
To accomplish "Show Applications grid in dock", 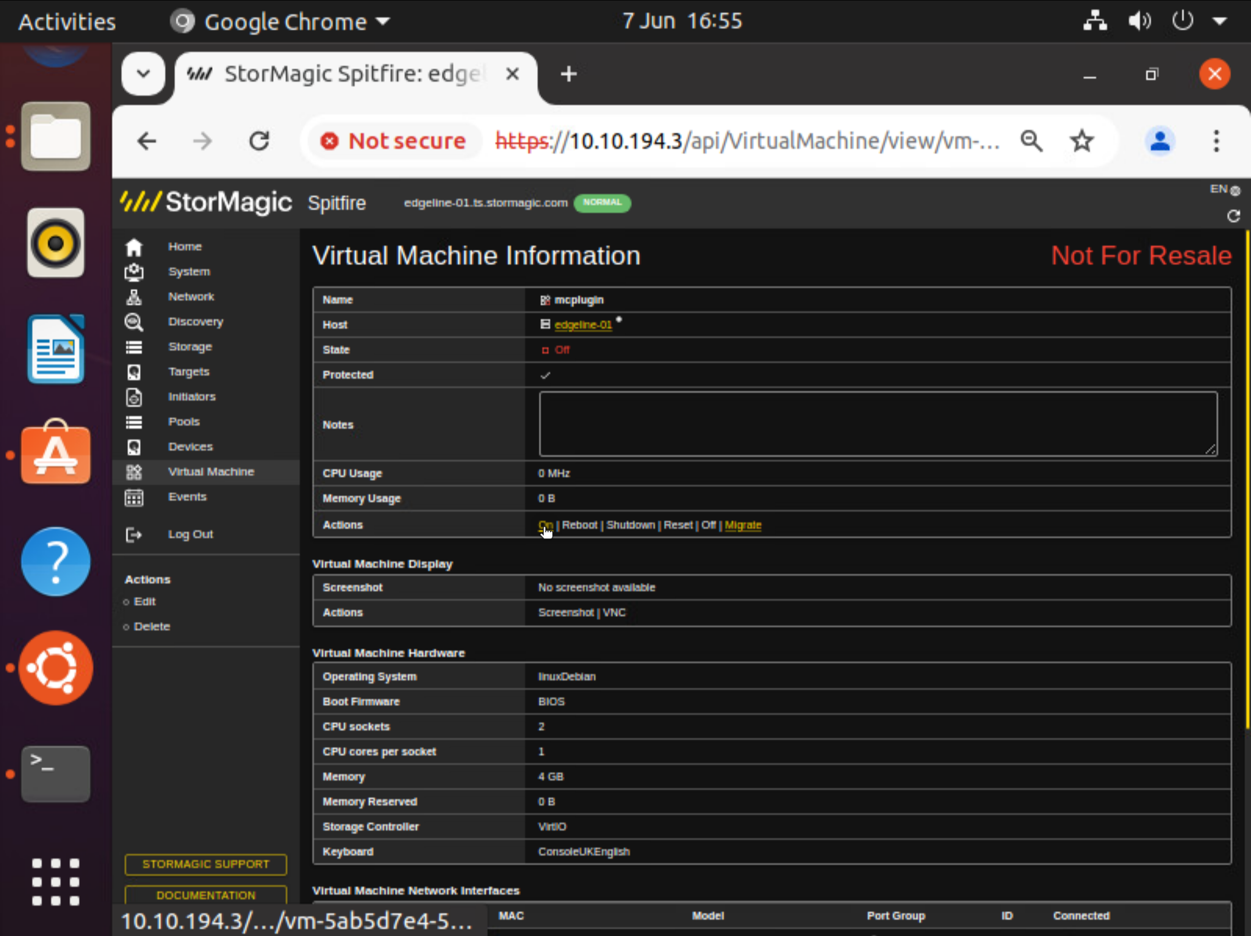I will tap(55, 882).
